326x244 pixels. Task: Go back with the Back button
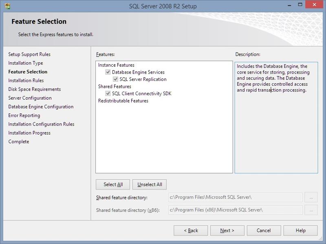tap(191, 231)
